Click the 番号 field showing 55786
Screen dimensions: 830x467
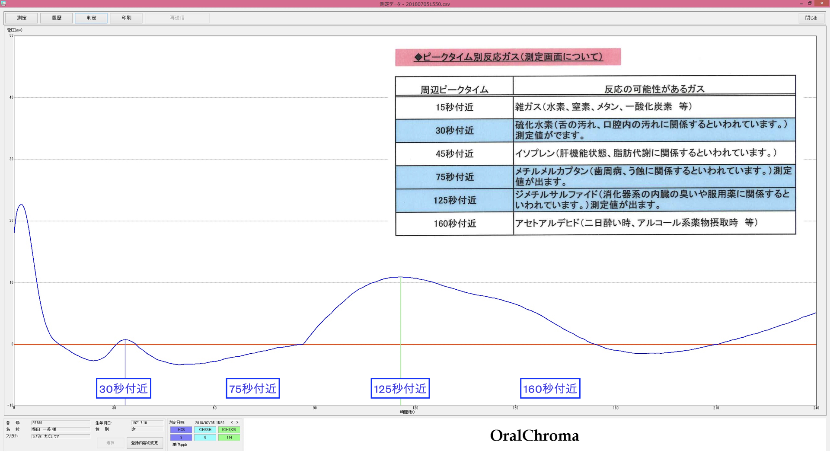point(61,423)
